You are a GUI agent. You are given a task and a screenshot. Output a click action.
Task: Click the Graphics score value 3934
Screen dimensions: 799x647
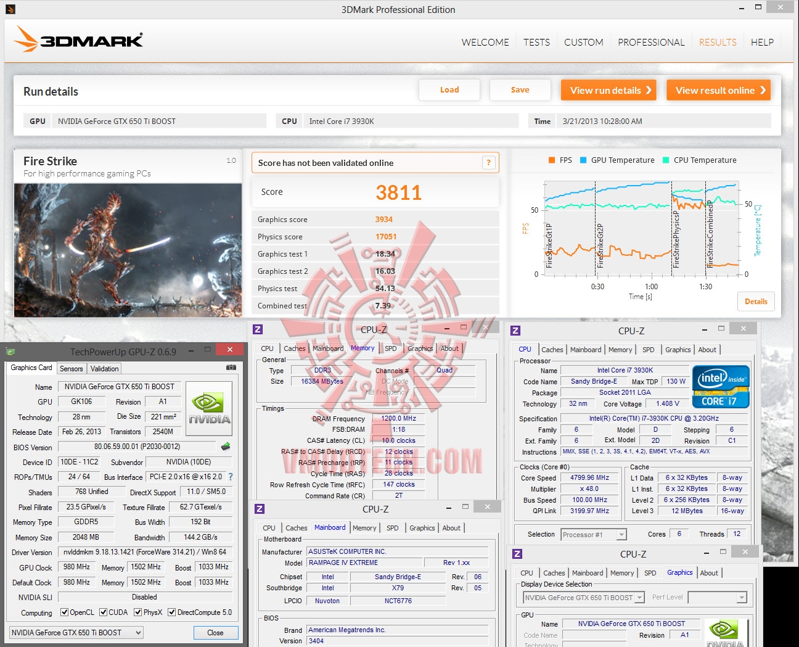click(383, 220)
